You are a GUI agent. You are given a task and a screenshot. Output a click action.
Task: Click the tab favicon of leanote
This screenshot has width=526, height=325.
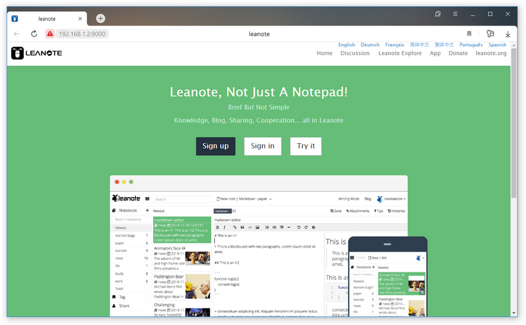14,19
